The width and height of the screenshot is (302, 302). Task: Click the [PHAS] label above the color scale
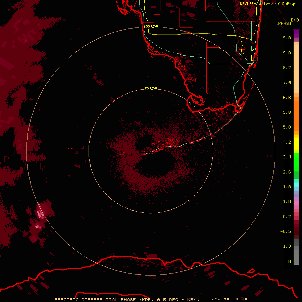[x=284, y=23]
